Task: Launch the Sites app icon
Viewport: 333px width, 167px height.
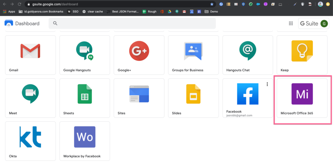Action: tap(139, 94)
